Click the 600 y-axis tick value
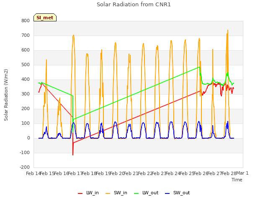Viewport: 268px width, 201px height. click(26, 50)
